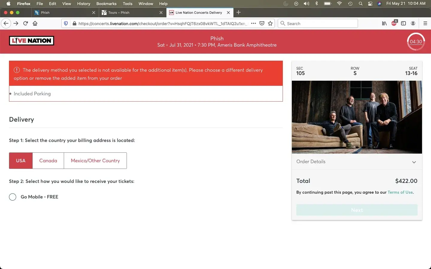Choose USA as billing country
This screenshot has height=269, width=431.
[x=21, y=161]
